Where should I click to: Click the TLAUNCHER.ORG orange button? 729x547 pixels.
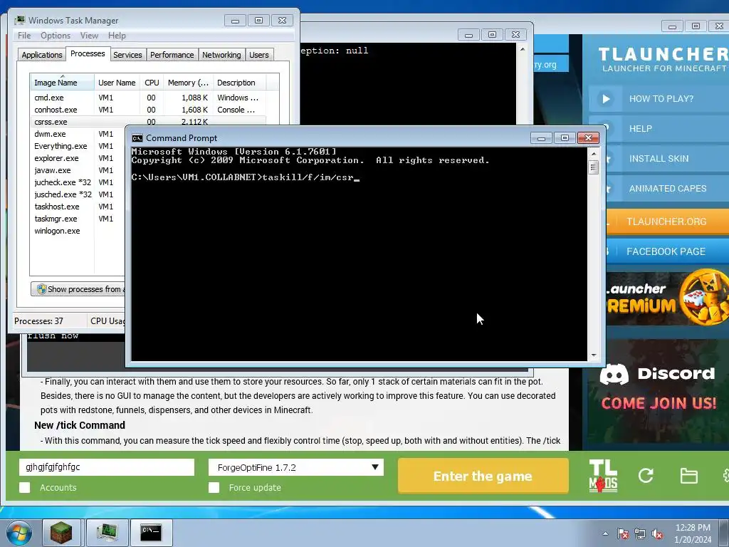[x=668, y=222]
